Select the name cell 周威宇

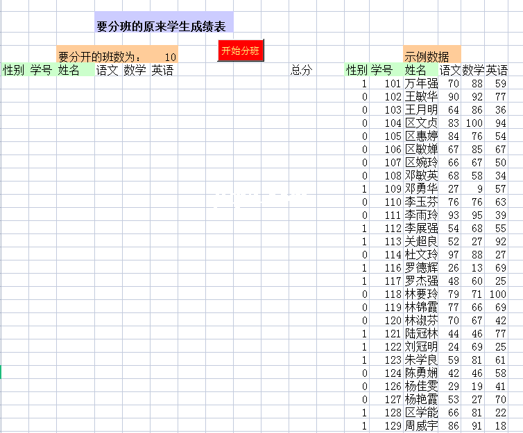coord(421,425)
